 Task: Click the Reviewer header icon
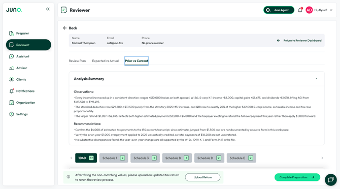[64, 10]
